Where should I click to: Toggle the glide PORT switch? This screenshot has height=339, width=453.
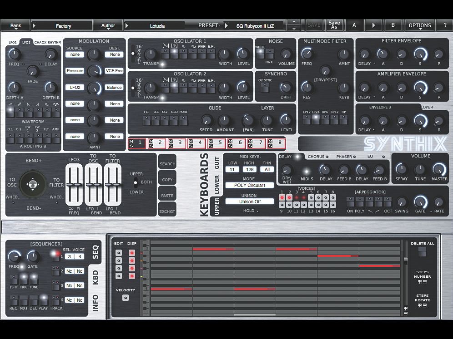click(x=183, y=120)
